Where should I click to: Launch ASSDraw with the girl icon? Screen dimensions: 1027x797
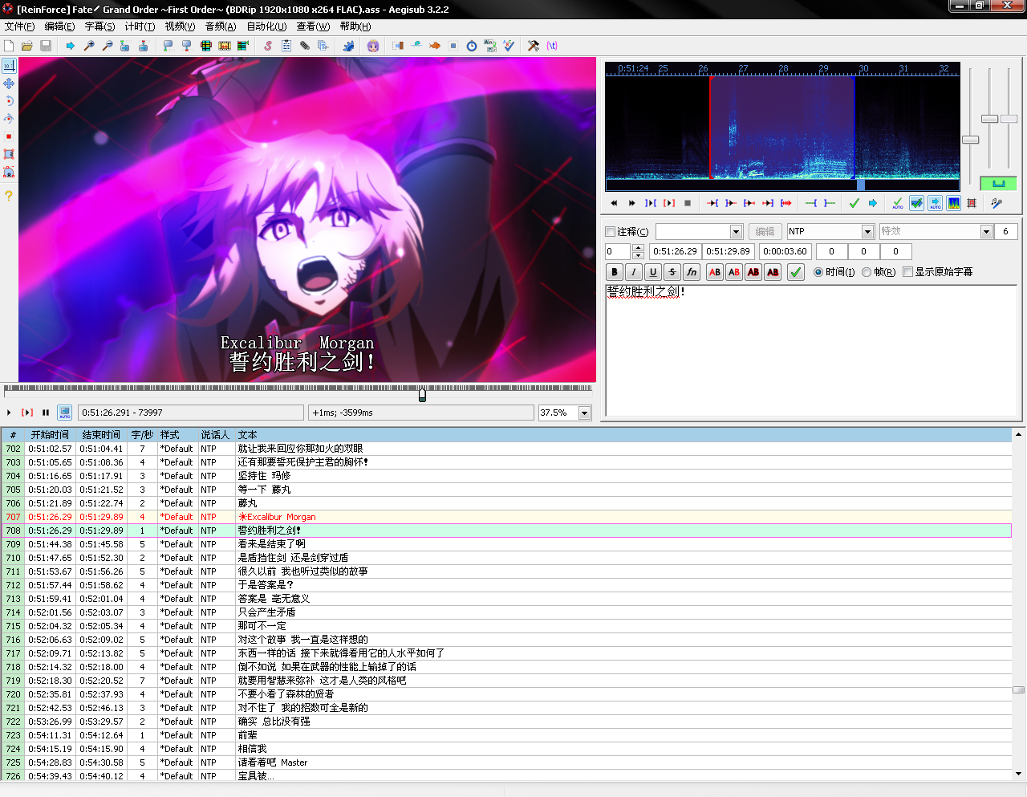[x=373, y=46]
